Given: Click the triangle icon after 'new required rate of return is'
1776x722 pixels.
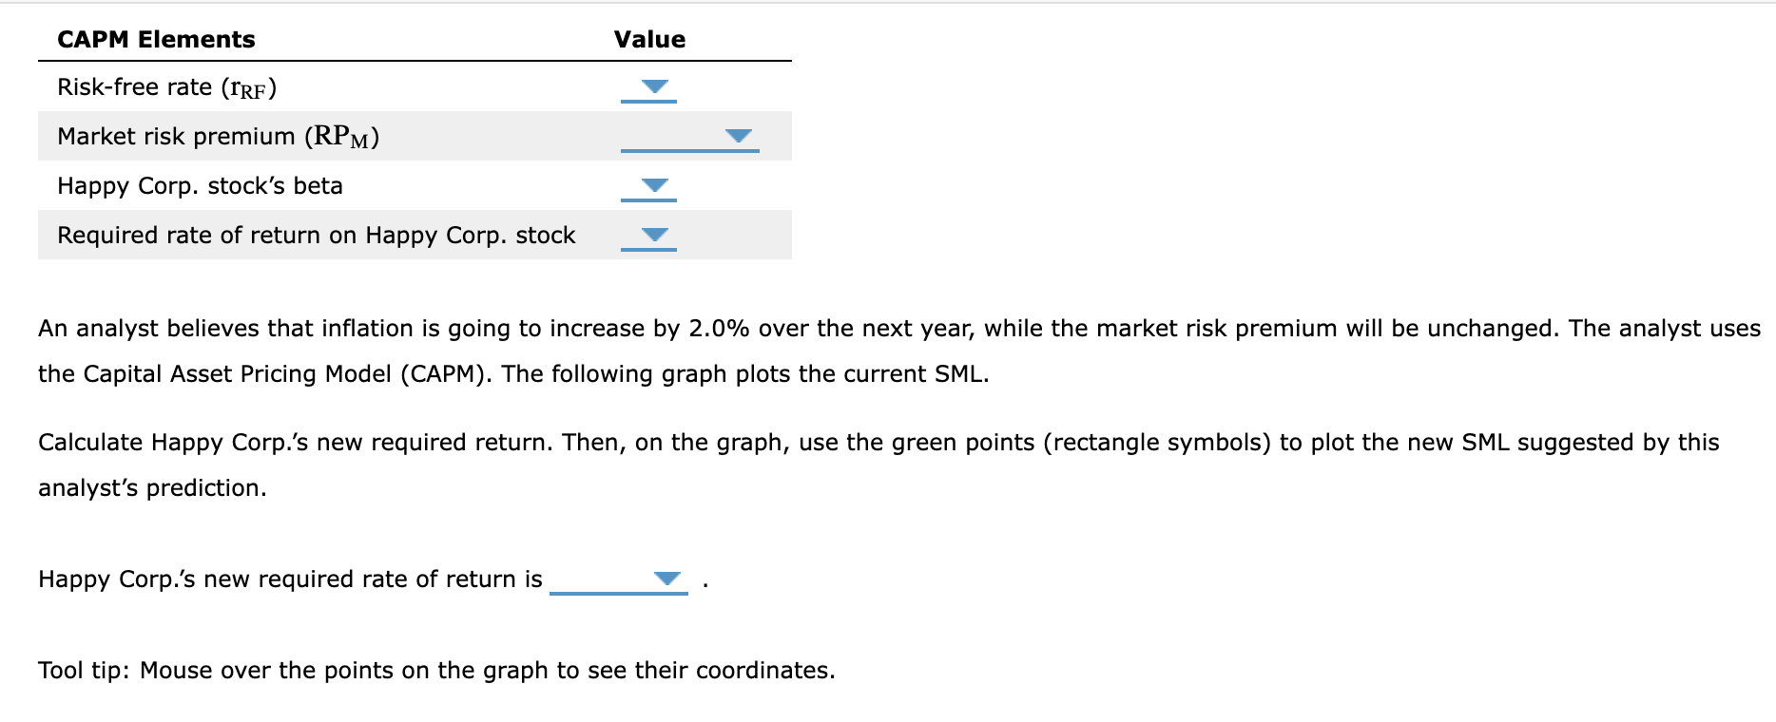Looking at the screenshot, I should [x=668, y=577].
